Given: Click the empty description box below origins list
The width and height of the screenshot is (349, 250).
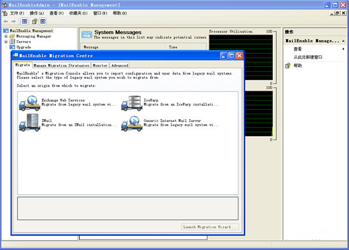Looking at the screenshot, I should pos(128,208).
